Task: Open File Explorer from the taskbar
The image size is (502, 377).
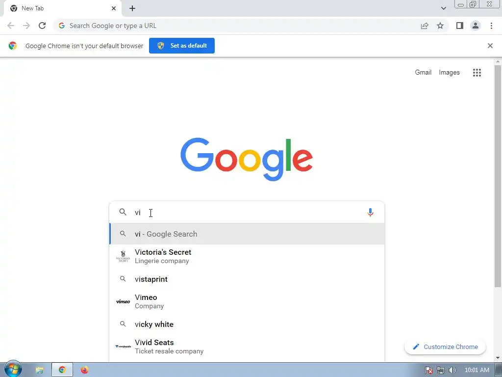Action: [x=39, y=370]
